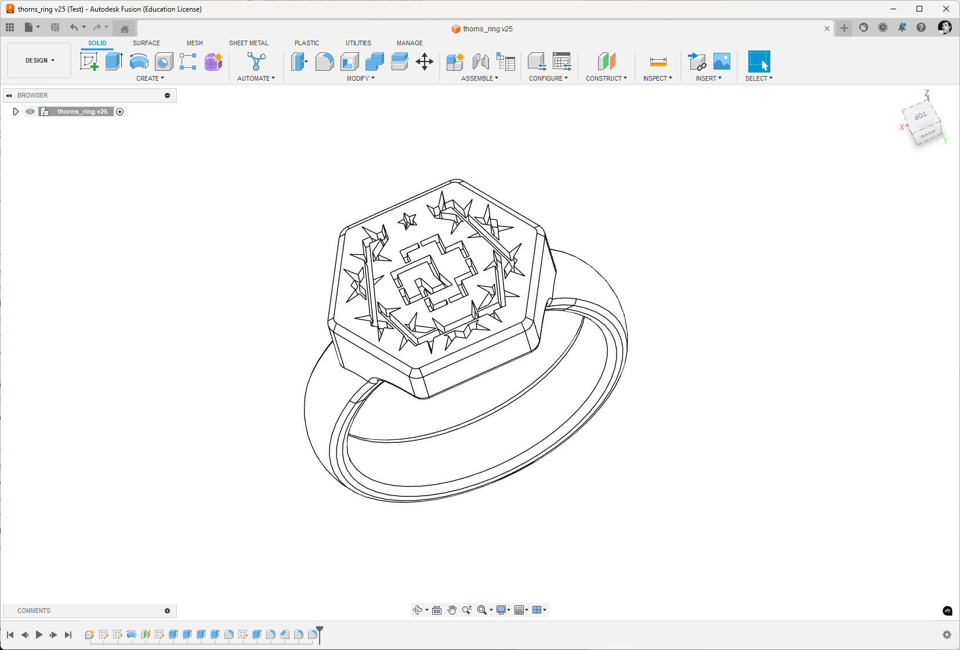Activate the Extrude tool

pyautogui.click(x=114, y=62)
